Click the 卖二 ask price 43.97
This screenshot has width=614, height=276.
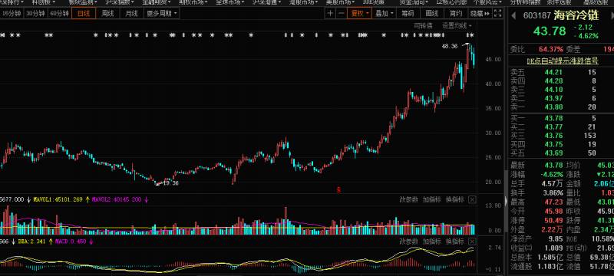click(553, 98)
